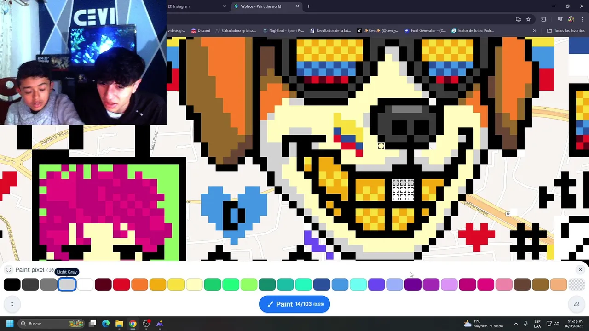Close the Wplace tab

[x=297, y=6]
